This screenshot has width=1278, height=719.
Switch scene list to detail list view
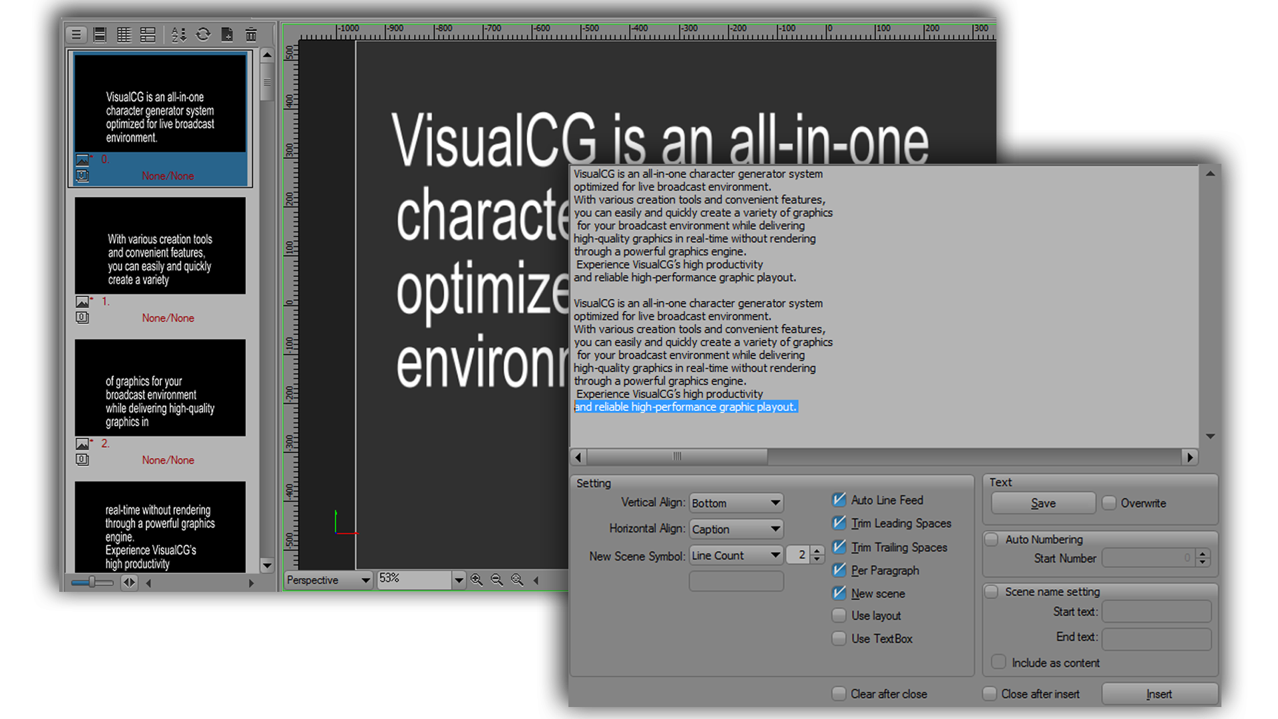tap(148, 35)
